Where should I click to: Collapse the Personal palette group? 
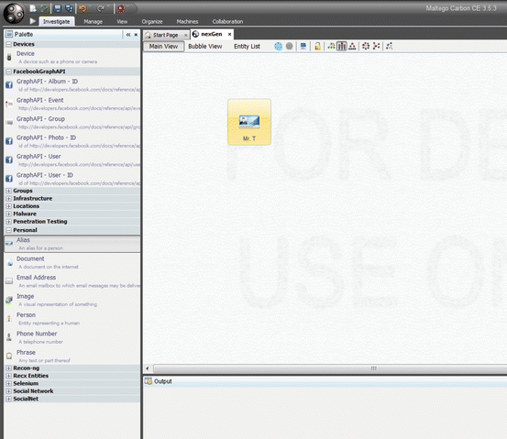pyautogui.click(x=9, y=230)
